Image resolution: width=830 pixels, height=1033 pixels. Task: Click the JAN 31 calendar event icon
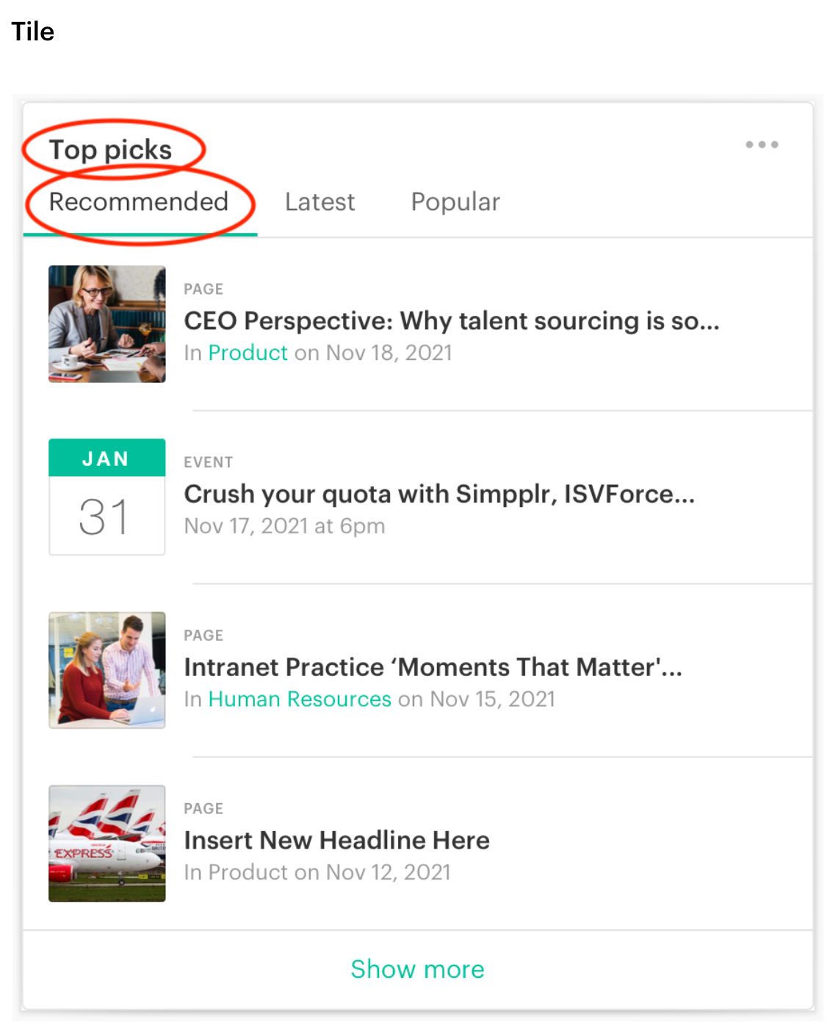coord(107,497)
